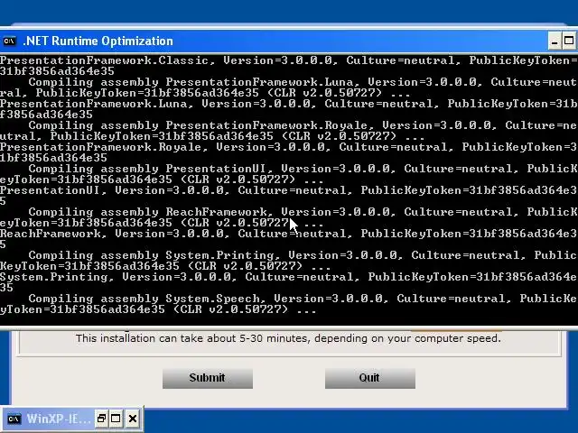Screen dimensions: 578x433
Task: Minimize the .NET Runtime Optimization console window
Action: (x=554, y=41)
